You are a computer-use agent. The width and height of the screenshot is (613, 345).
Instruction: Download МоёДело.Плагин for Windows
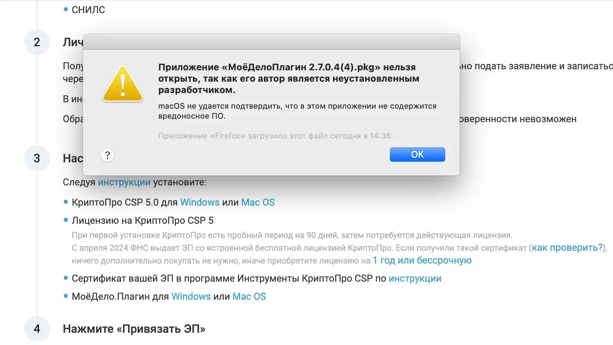tap(191, 296)
